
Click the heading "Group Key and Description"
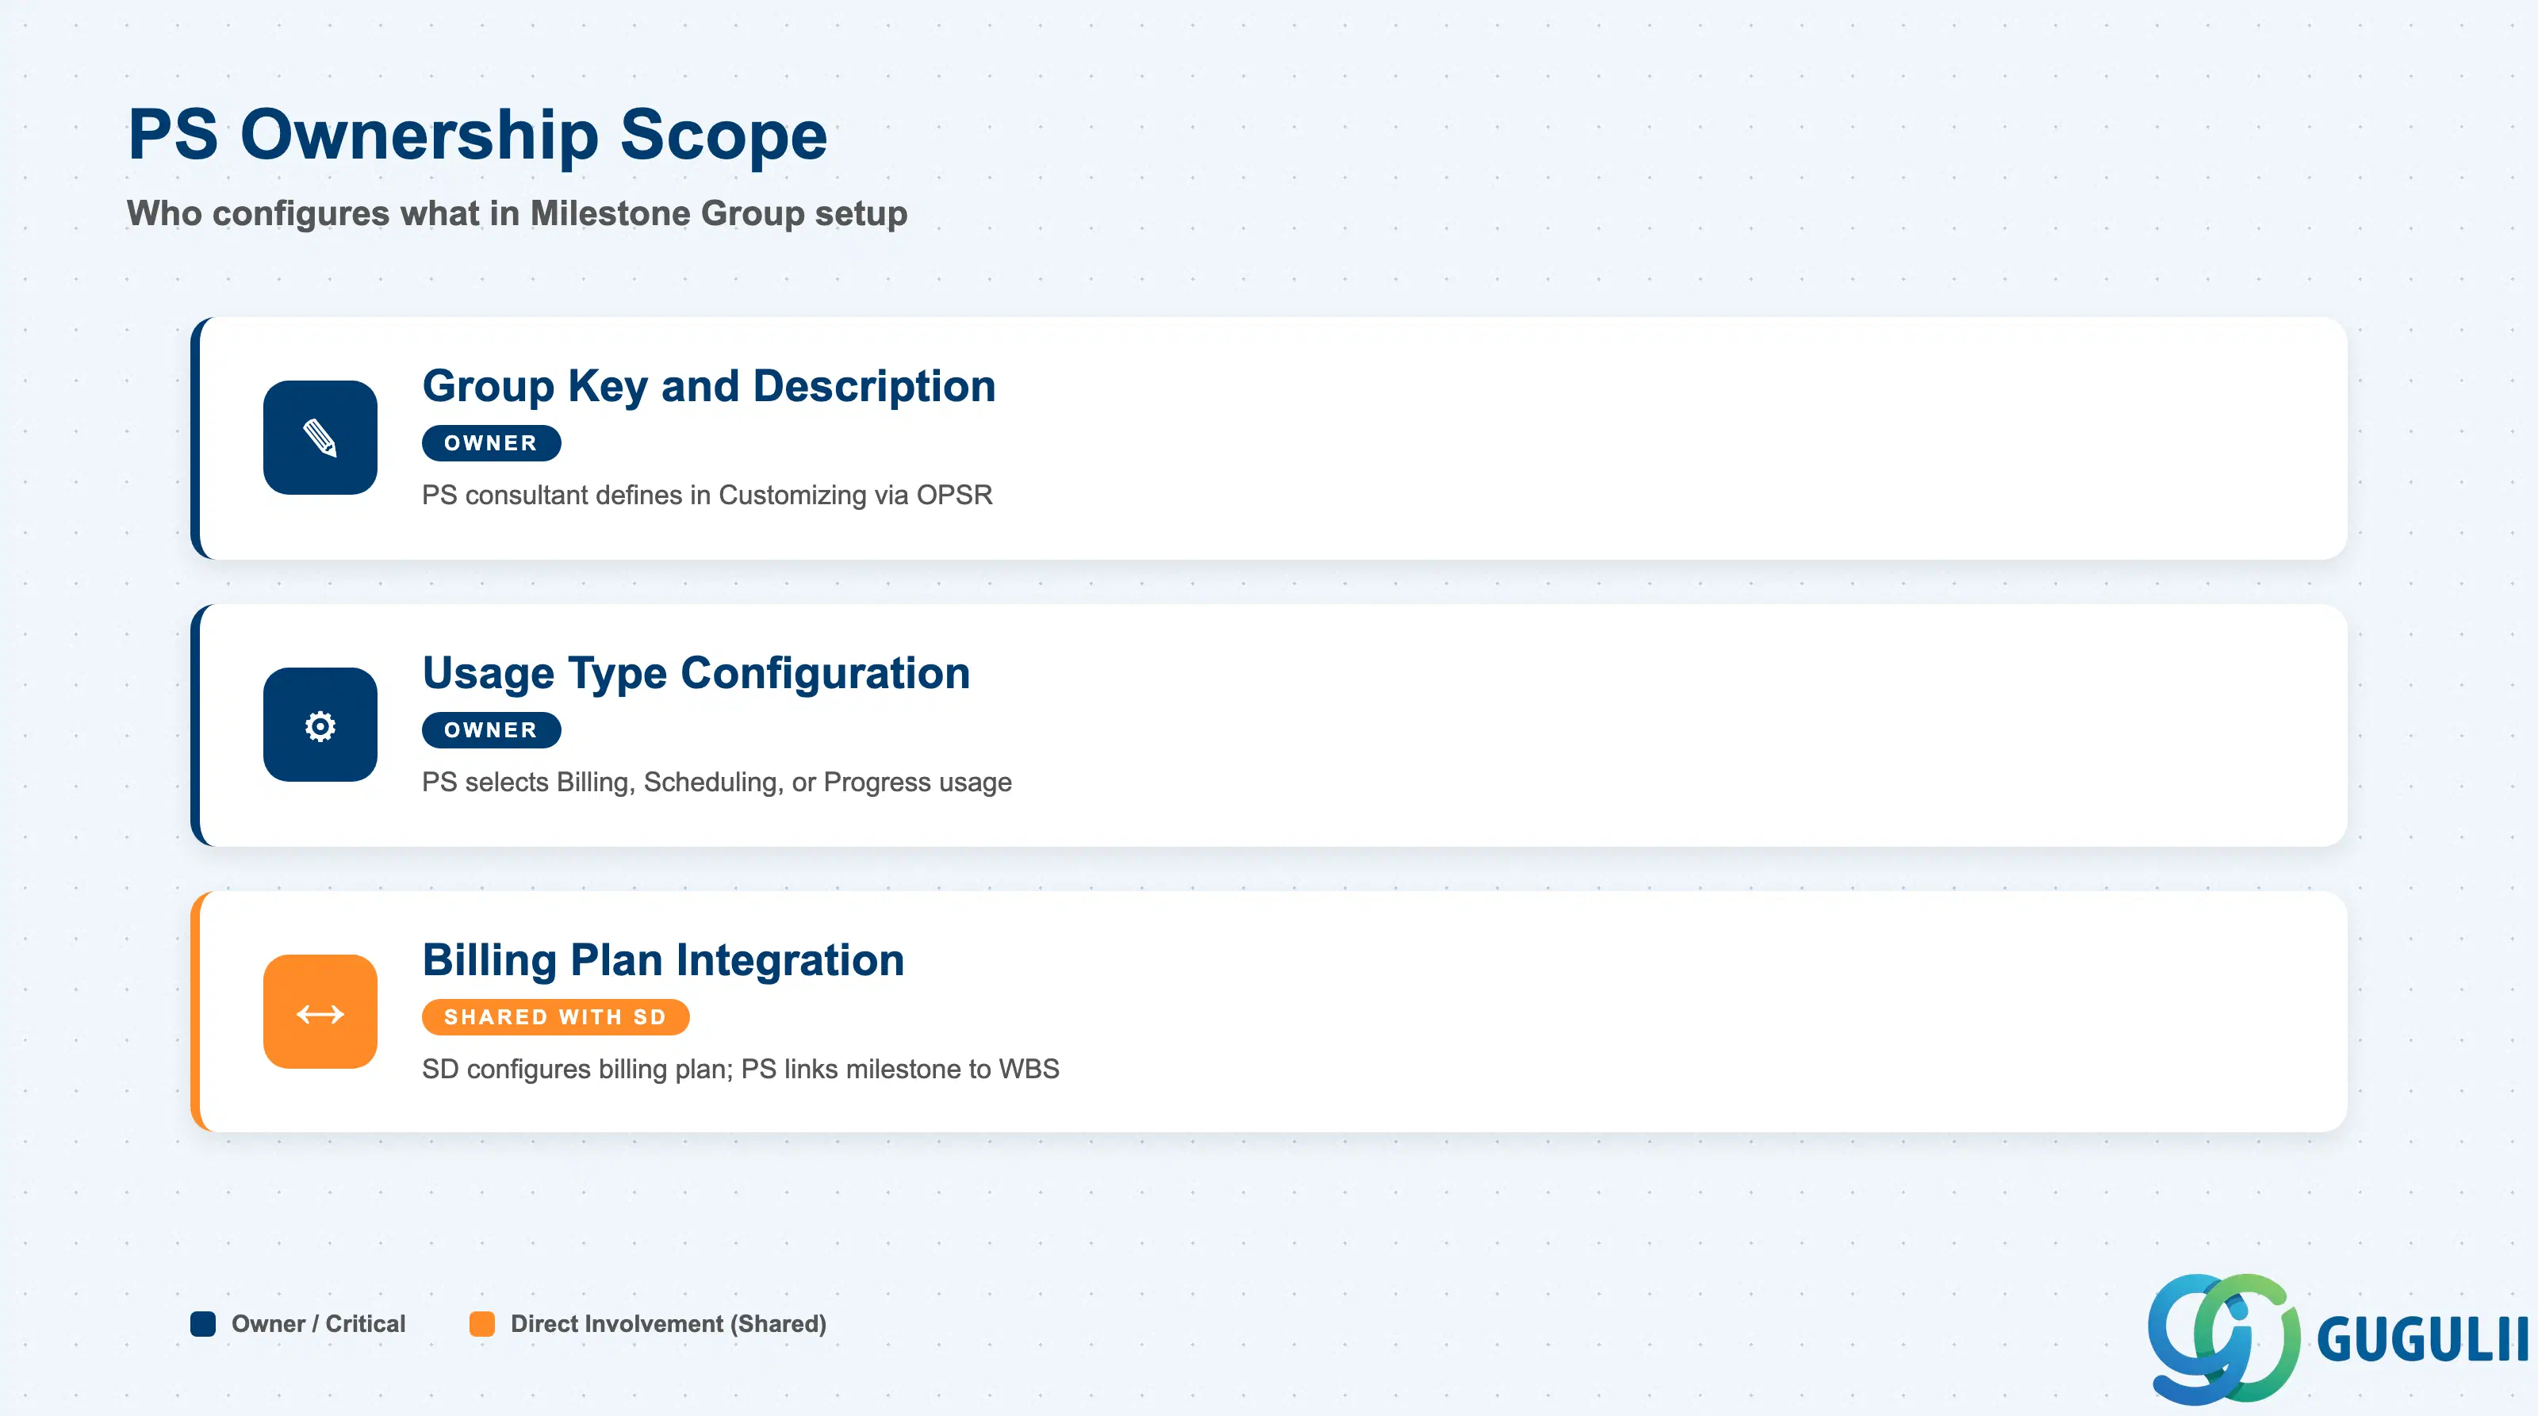(708, 385)
